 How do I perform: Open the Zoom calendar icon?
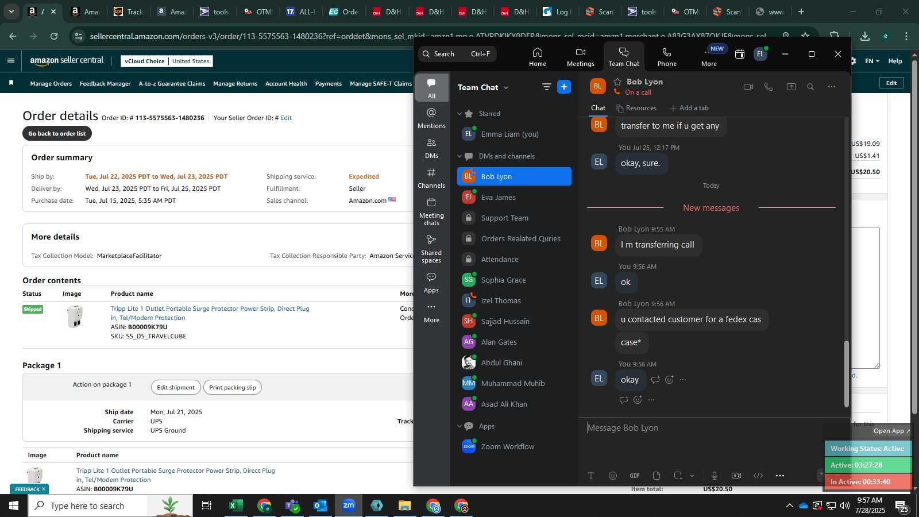(740, 54)
